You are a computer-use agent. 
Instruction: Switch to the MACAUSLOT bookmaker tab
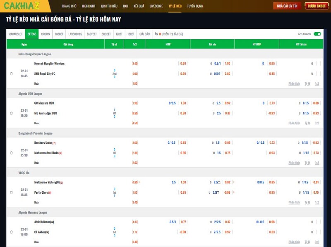click(x=16, y=34)
